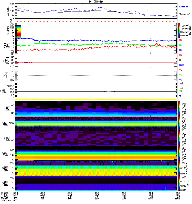The image size is (192, 204).
Task: Click the 1540 time tick label
Action: click(150, 199)
